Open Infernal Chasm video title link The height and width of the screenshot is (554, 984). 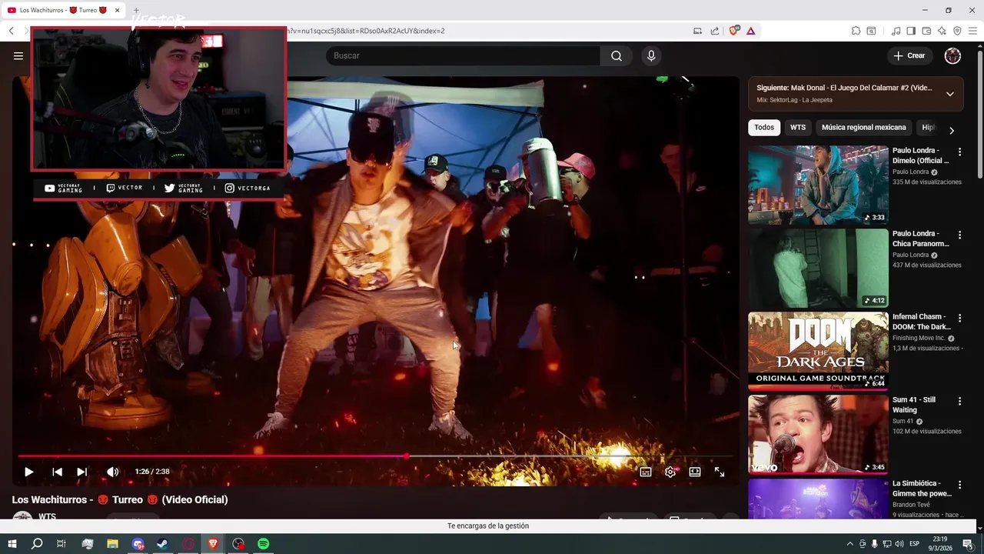pyautogui.click(x=921, y=322)
